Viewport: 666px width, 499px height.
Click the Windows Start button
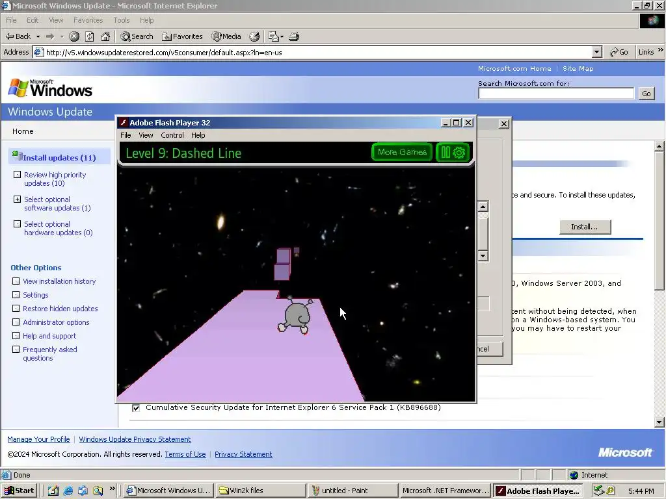(x=20, y=491)
